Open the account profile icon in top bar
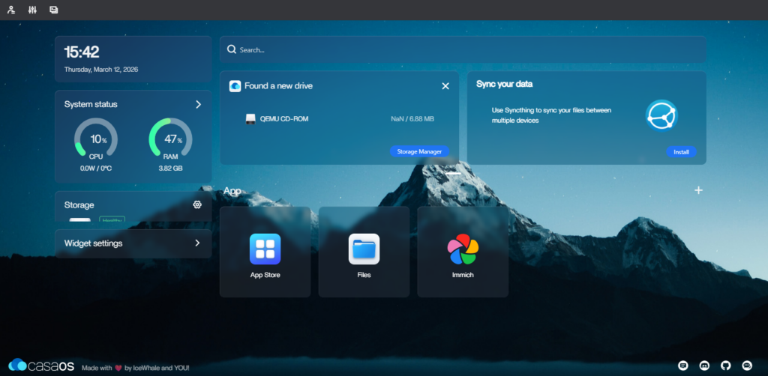 [11, 10]
